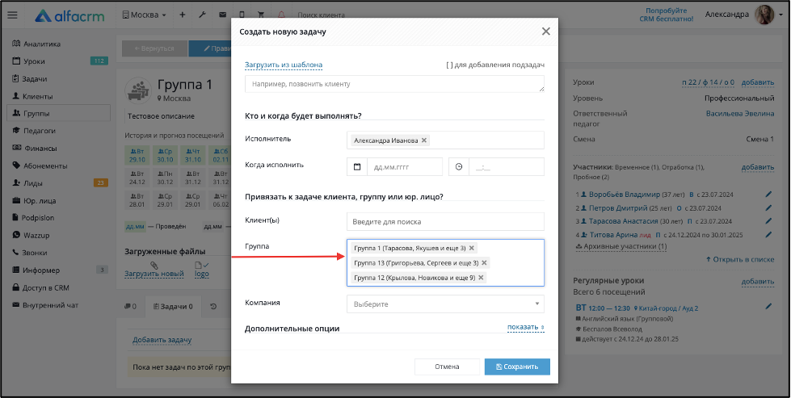This screenshot has width=791, height=398.
Task: Click the shopping cart icon
Action: click(x=261, y=15)
